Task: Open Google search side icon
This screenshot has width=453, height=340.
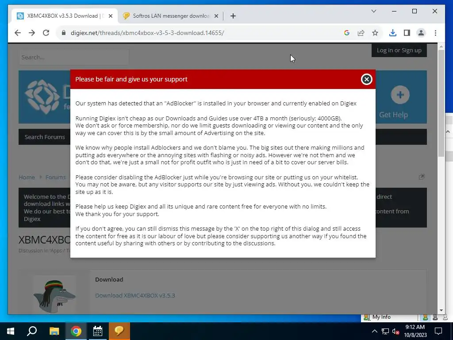Action: click(x=347, y=33)
